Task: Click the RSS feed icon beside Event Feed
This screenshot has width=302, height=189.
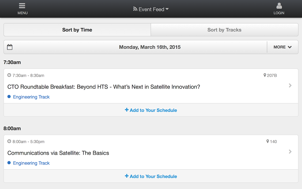Action: click(x=135, y=9)
